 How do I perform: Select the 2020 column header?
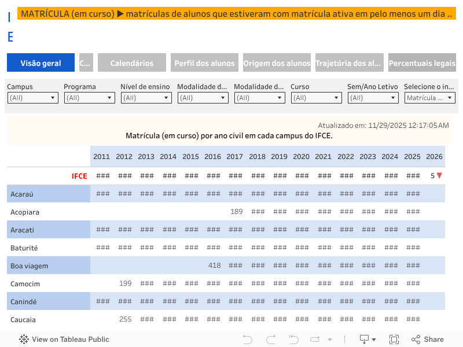click(x=301, y=156)
